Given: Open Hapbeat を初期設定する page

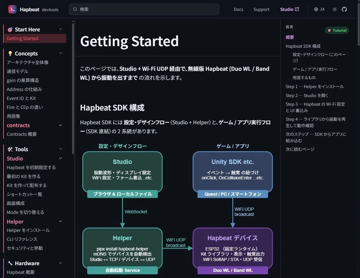Looking at the screenshot, I should (31, 168).
